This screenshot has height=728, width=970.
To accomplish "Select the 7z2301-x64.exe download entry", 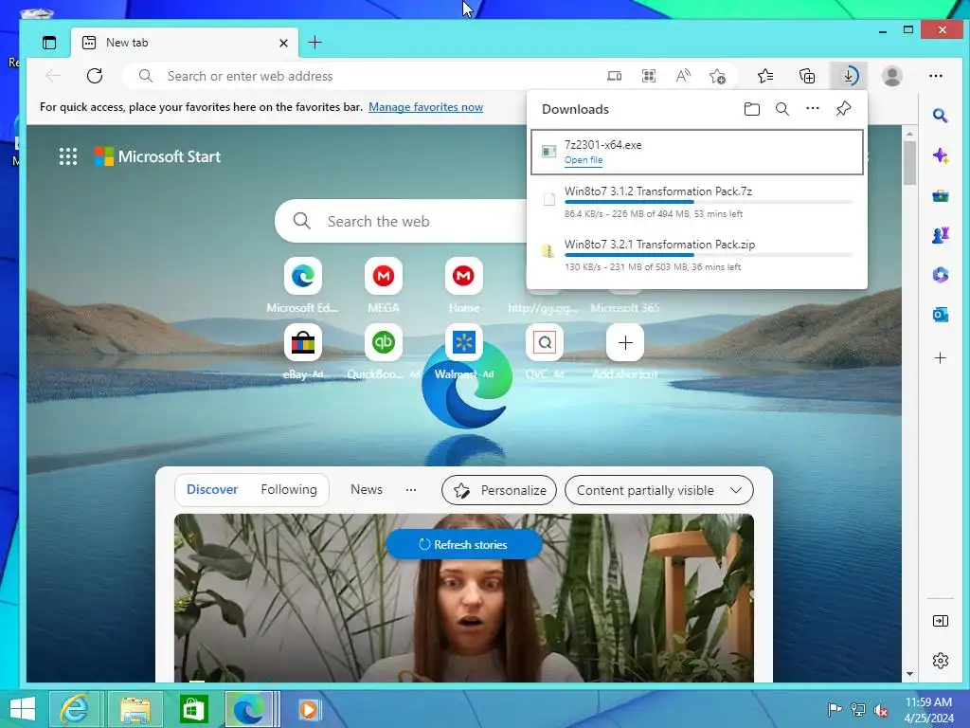I will tap(697, 152).
